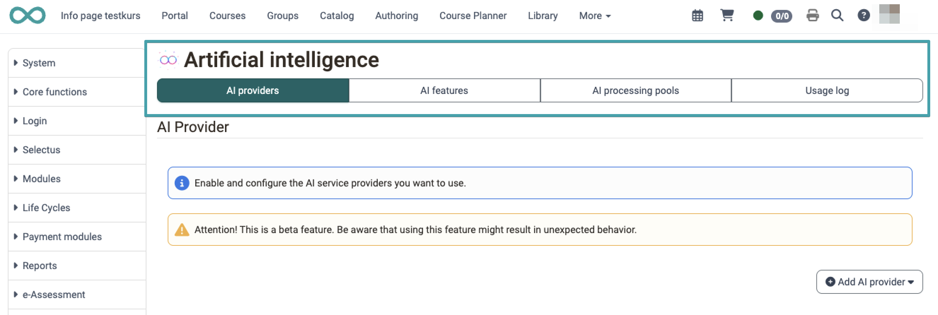Open the Add AI provider dropdown
This screenshot has height=315, width=938.
pos(869,281)
